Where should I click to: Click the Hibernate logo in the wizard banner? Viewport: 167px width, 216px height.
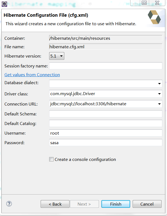(x=154, y=17)
